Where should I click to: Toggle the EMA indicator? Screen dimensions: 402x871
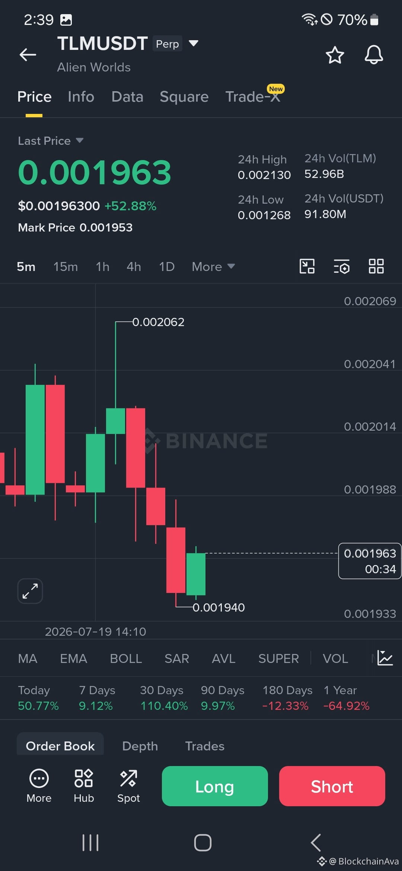click(73, 658)
